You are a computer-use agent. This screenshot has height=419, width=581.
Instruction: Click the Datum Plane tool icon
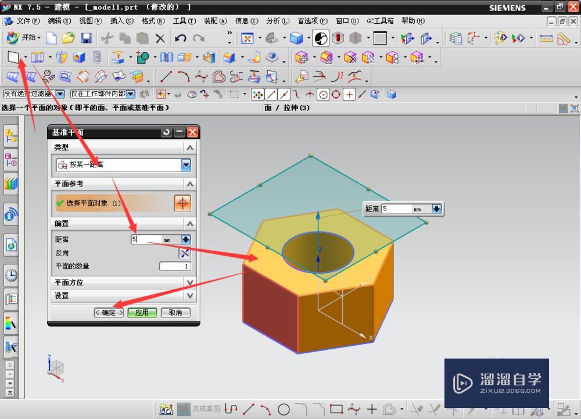pos(13,57)
